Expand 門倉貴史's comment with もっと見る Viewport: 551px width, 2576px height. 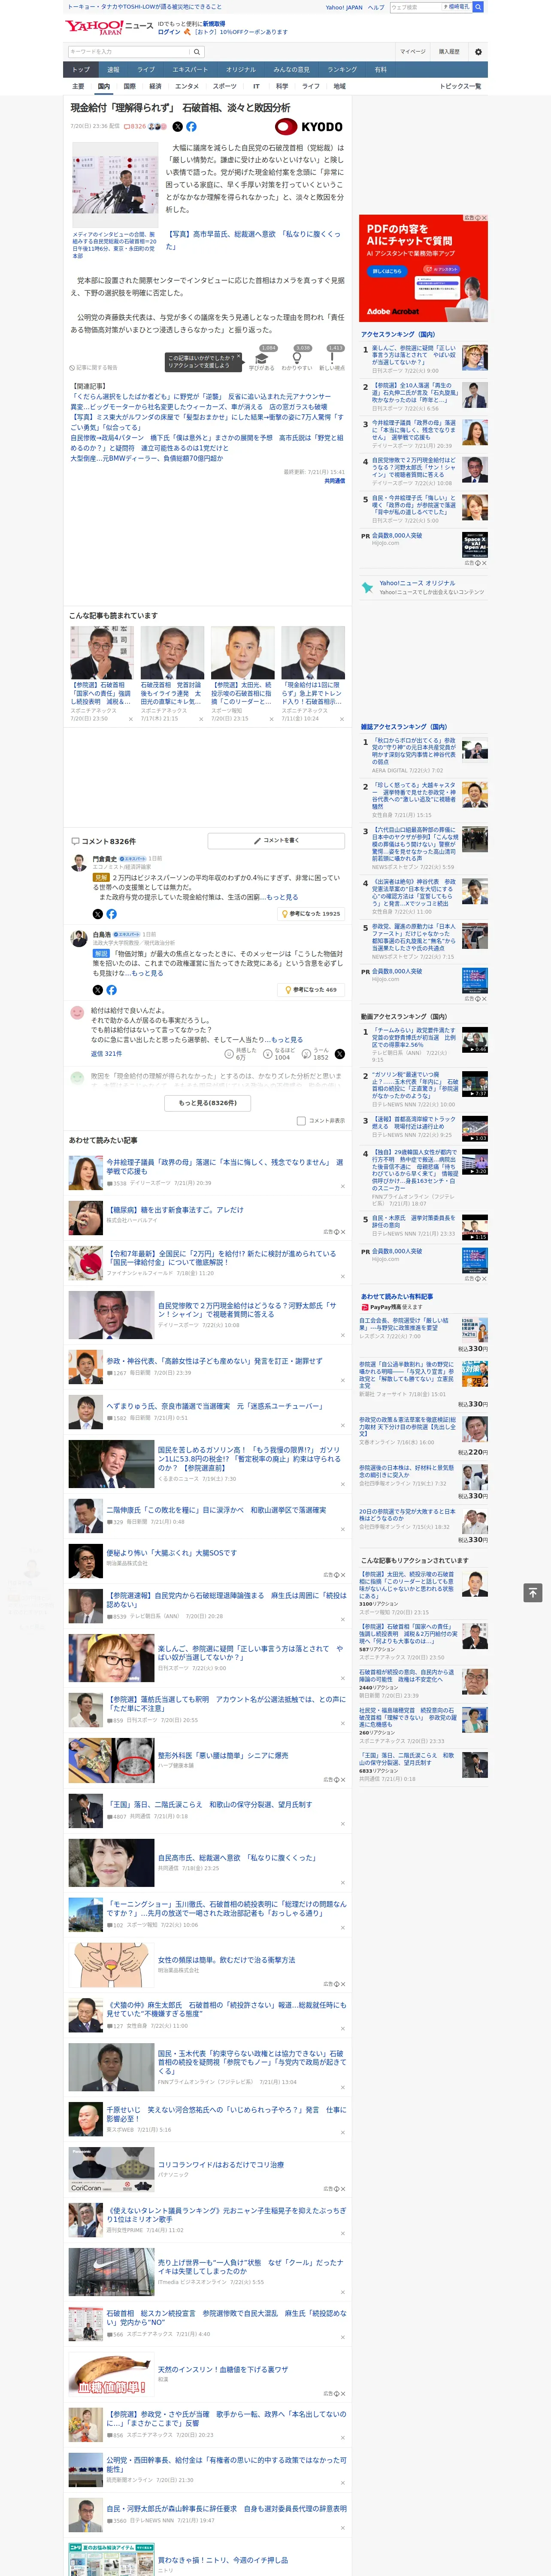(282, 897)
